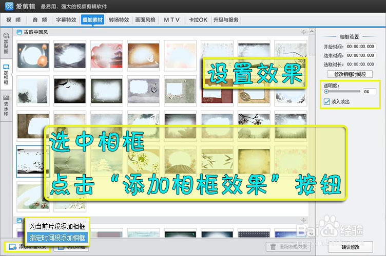Select the 叠加素材 tab
Screen dimensions: 386x256
coord(92,20)
